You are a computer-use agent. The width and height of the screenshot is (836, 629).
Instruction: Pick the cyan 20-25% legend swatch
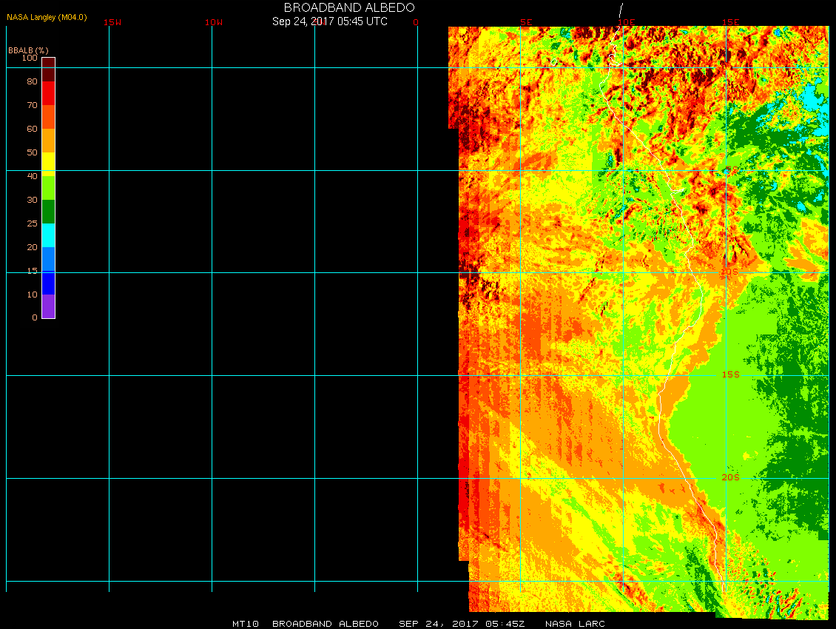48,235
